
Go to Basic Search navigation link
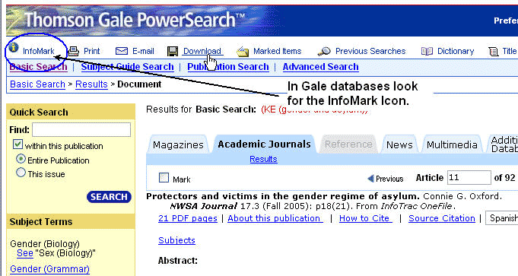(x=38, y=67)
